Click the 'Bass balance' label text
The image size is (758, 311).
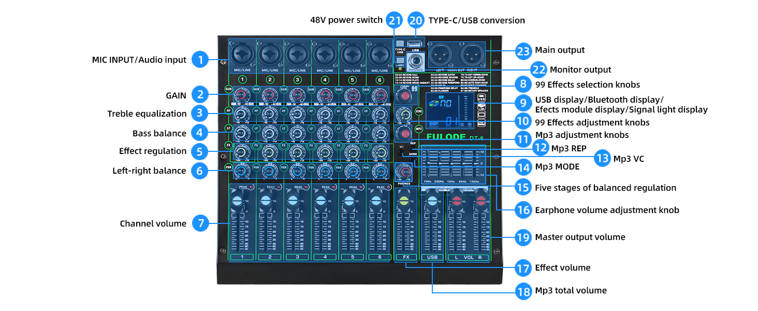coord(159,133)
